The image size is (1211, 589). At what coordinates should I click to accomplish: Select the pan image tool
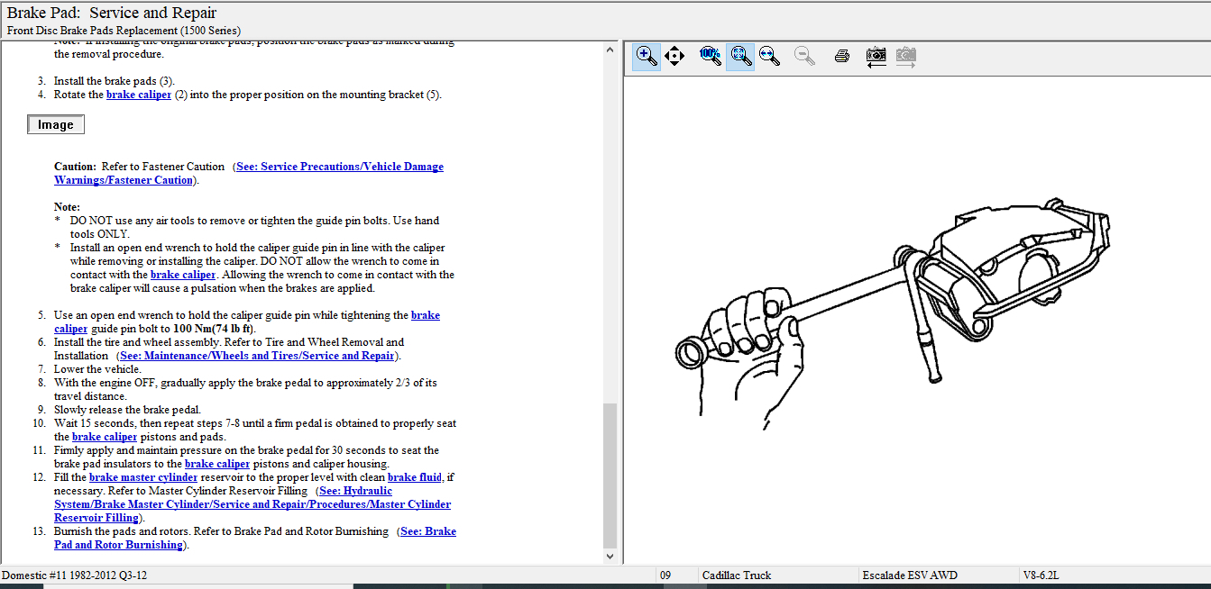click(674, 56)
